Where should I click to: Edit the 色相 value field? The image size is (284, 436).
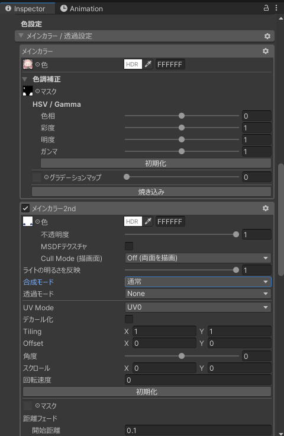tap(257, 116)
